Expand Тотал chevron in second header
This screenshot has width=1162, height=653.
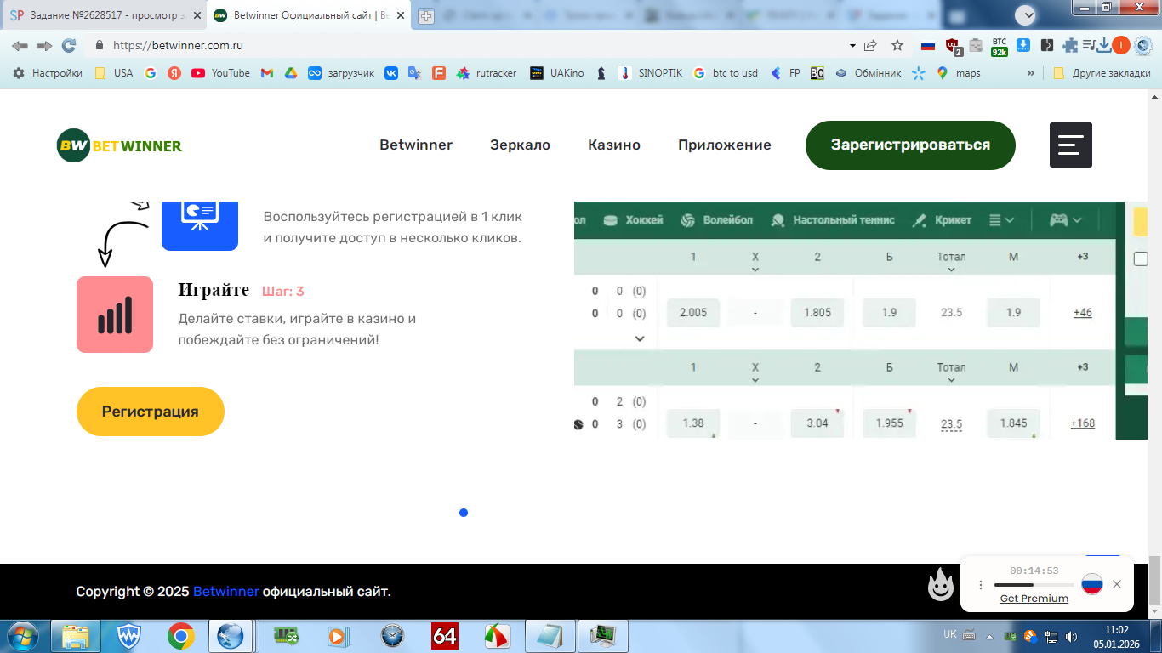(951, 381)
